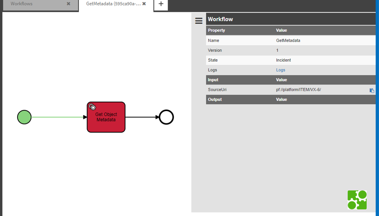Open the Logs link
This screenshot has width=379, height=216.
(280, 70)
